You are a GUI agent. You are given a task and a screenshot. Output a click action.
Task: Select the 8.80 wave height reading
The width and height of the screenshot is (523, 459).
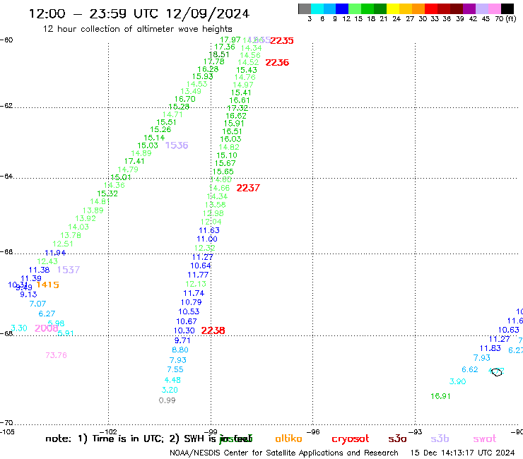click(x=180, y=350)
